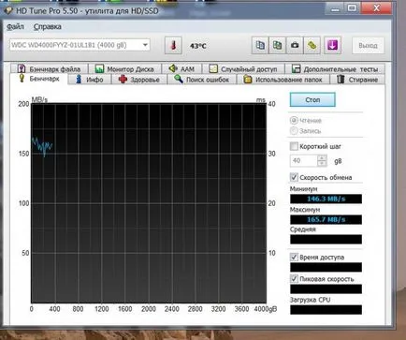Open the Стирание tab
Screen dimensions: 406x340
coord(357,80)
